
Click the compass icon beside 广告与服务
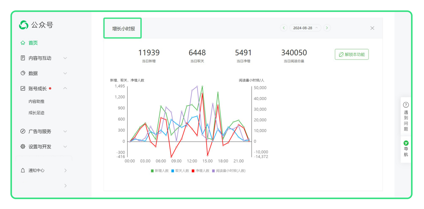23,131
